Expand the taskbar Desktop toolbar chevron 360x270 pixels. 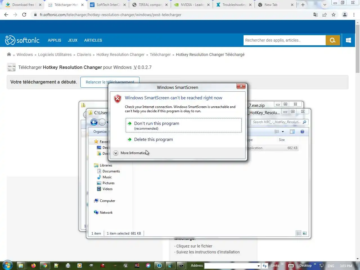[x=315, y=264]
